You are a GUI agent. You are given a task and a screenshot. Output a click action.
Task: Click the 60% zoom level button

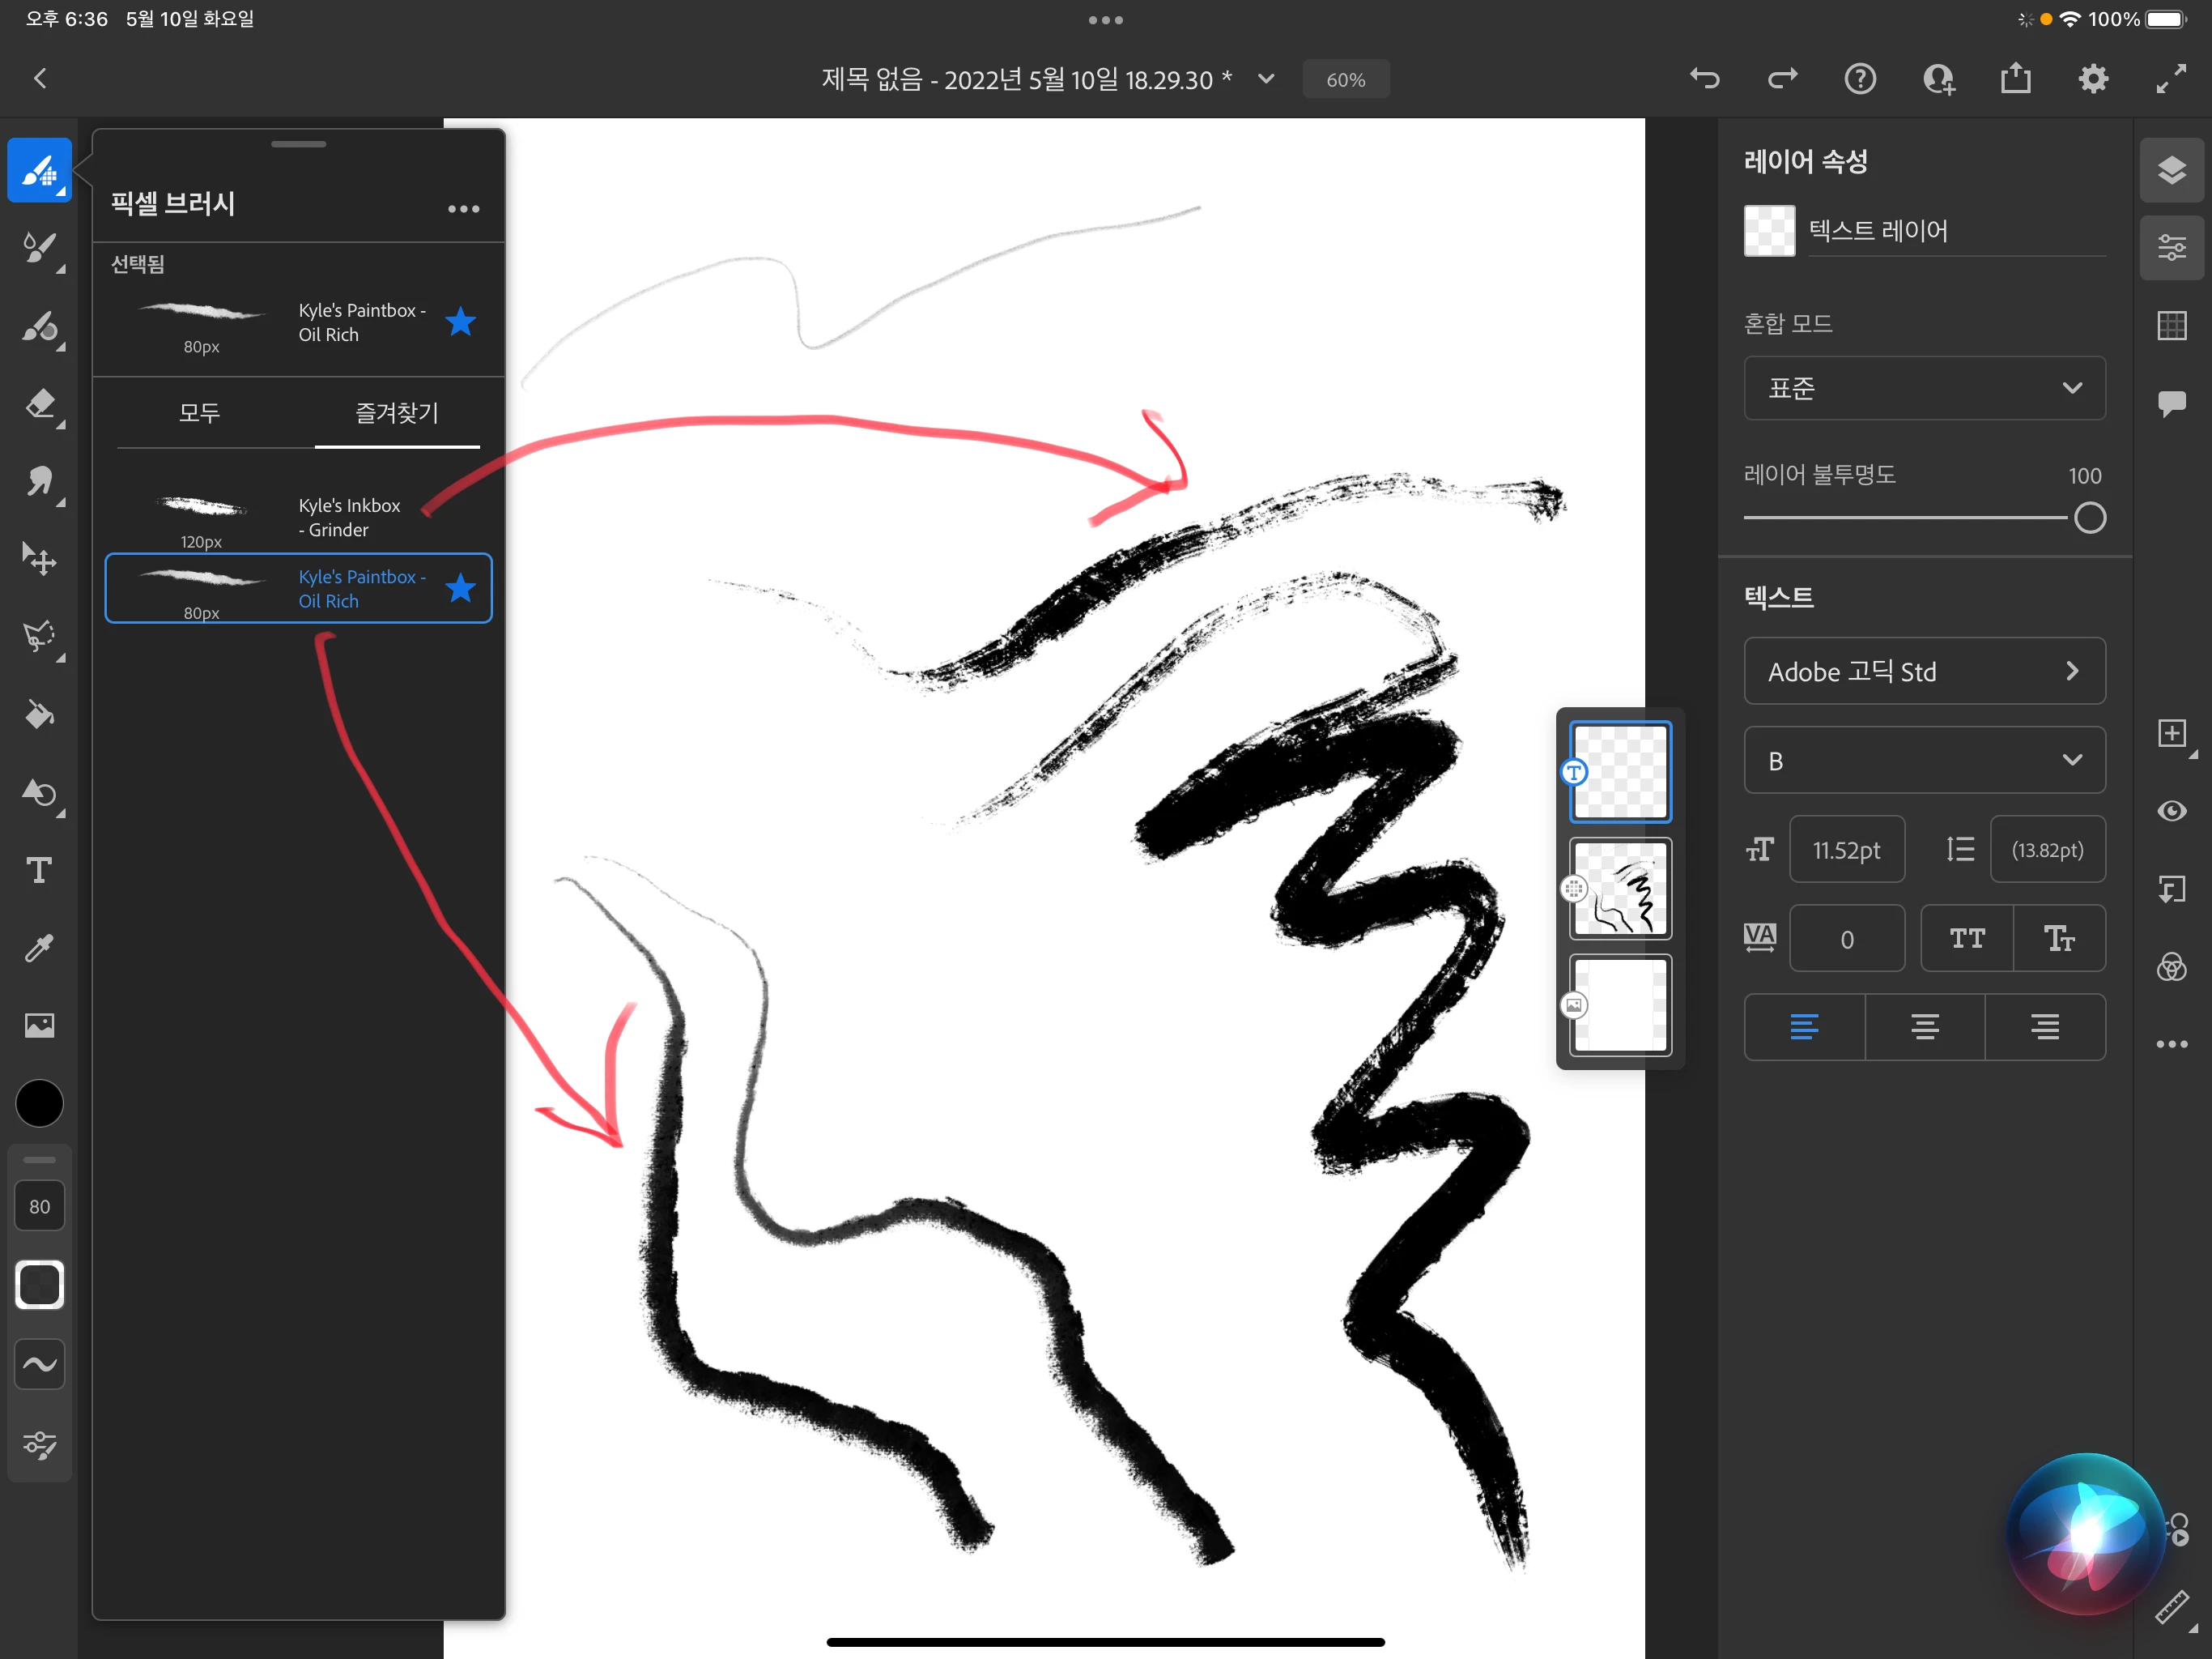pos(1345,80)
